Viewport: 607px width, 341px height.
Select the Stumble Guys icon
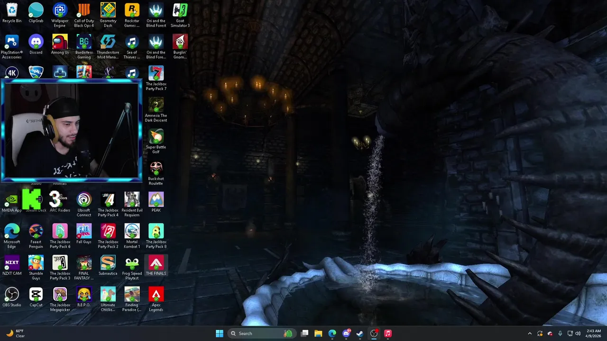click(x=36, y=268)
